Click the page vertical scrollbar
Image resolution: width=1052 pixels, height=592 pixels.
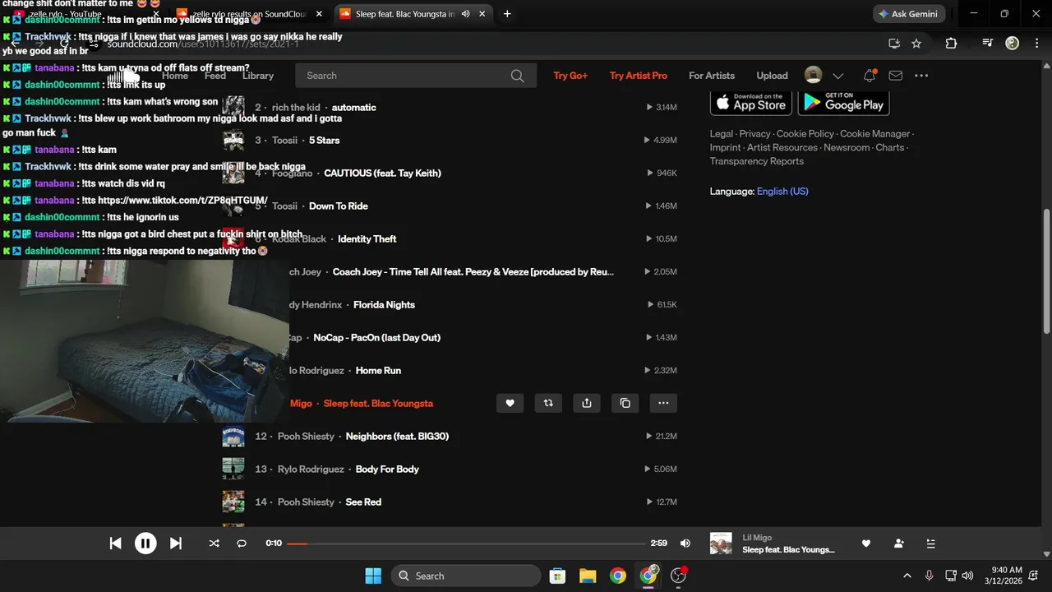tap(1046, 271)
